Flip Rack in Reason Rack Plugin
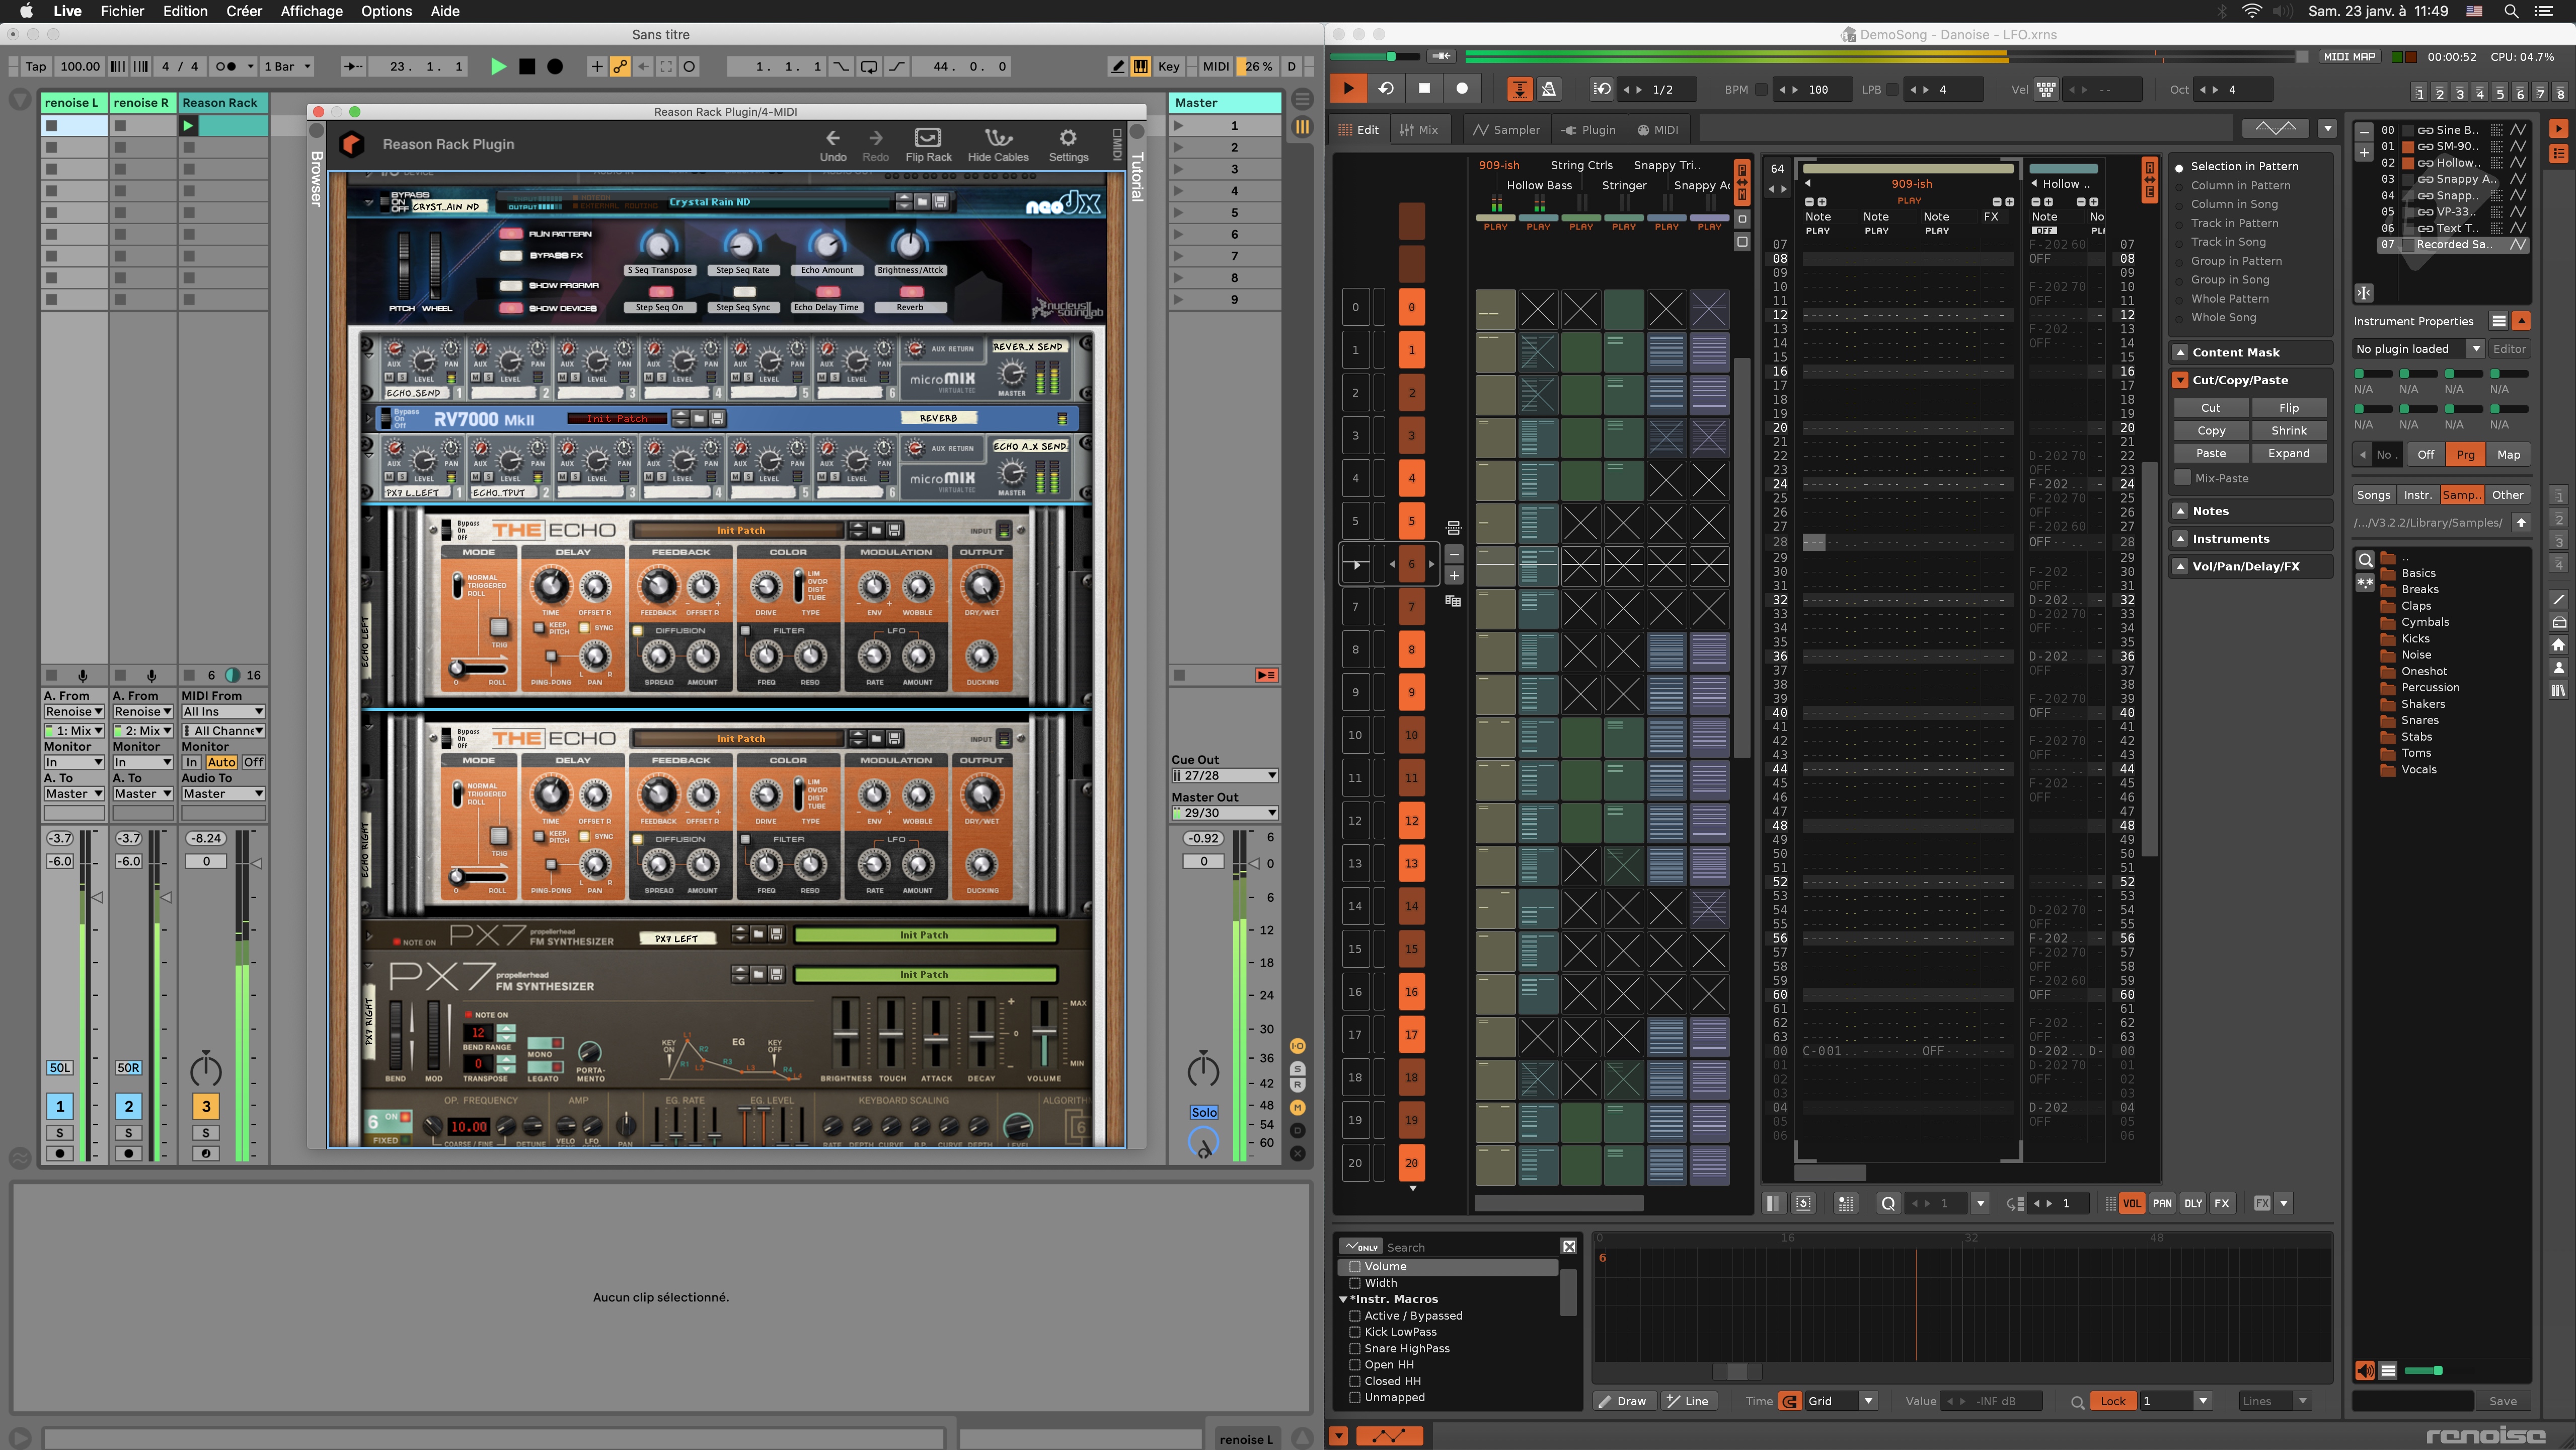 click(x=928, y=145)
